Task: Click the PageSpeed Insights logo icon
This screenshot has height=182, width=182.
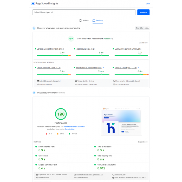Action: pos(33,4)
